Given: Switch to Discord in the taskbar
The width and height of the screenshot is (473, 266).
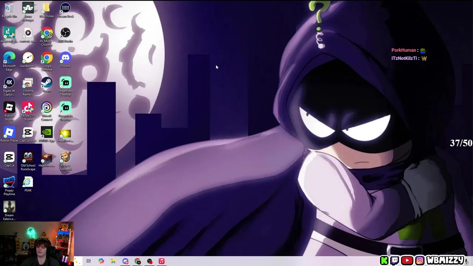Looking at the screenshot, I should pos(125,261).
